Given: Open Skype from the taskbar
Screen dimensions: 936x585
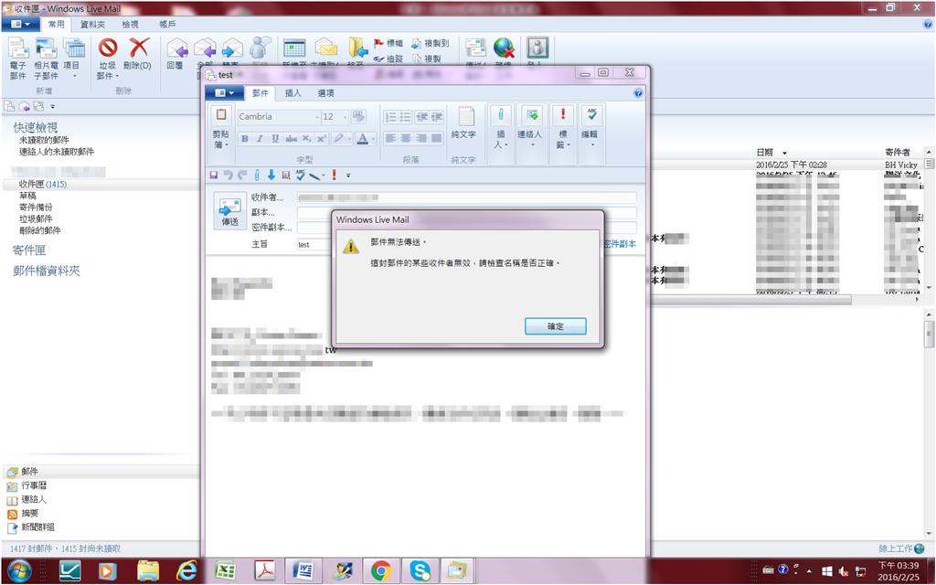Looking at the screenshot, I should (x=420, y=570).
